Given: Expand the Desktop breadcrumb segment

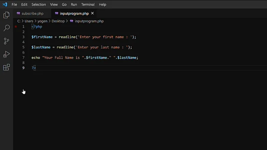Looking at the screenshot, I should pyautogui.click(x=58, y=21).
